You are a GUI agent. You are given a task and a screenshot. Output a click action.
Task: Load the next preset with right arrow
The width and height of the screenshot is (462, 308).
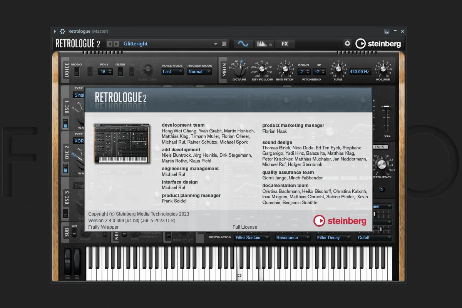116,44
